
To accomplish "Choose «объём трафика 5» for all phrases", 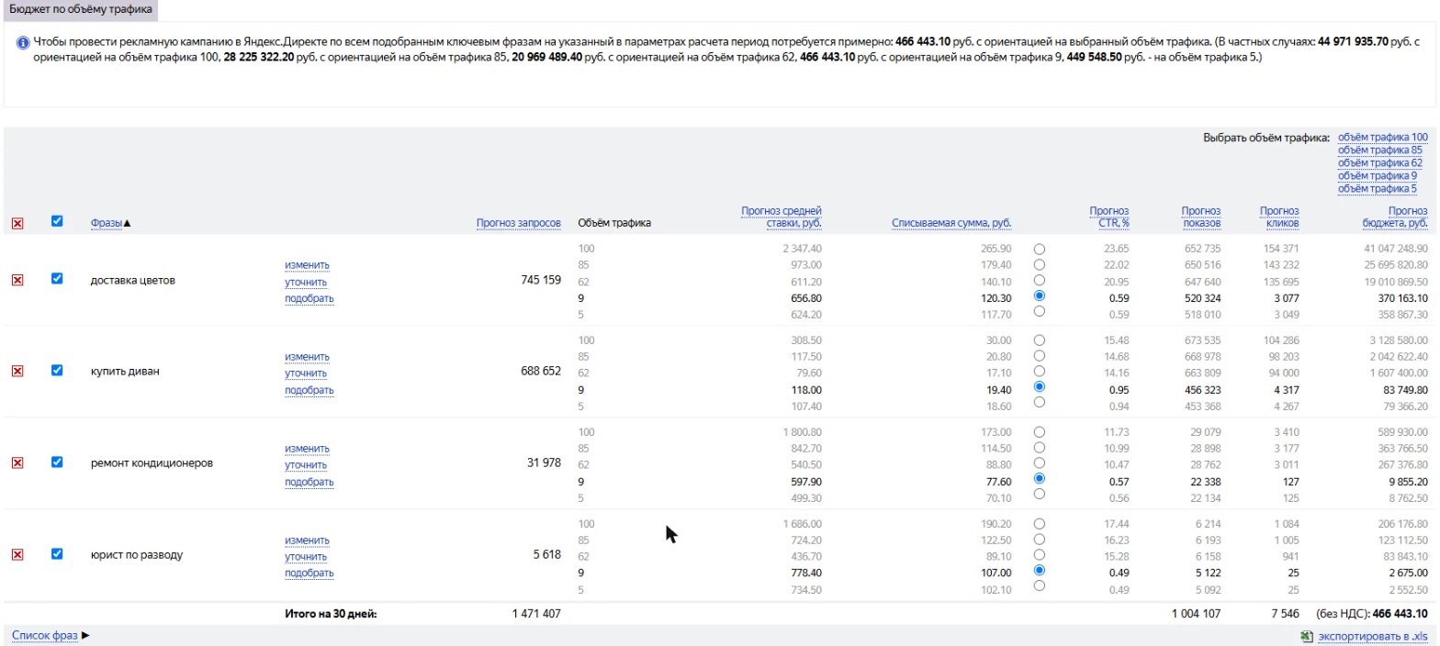I will (1377, 188).
